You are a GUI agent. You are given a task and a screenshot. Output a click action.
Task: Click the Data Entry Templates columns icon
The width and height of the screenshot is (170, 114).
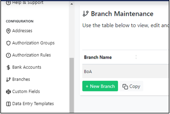coord(8,104)
